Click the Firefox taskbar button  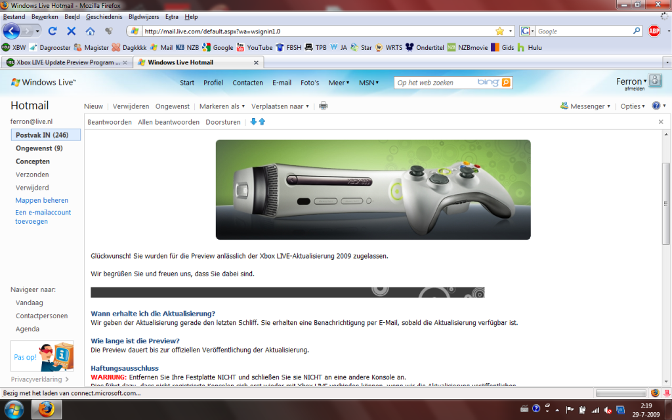coord(47,409)
